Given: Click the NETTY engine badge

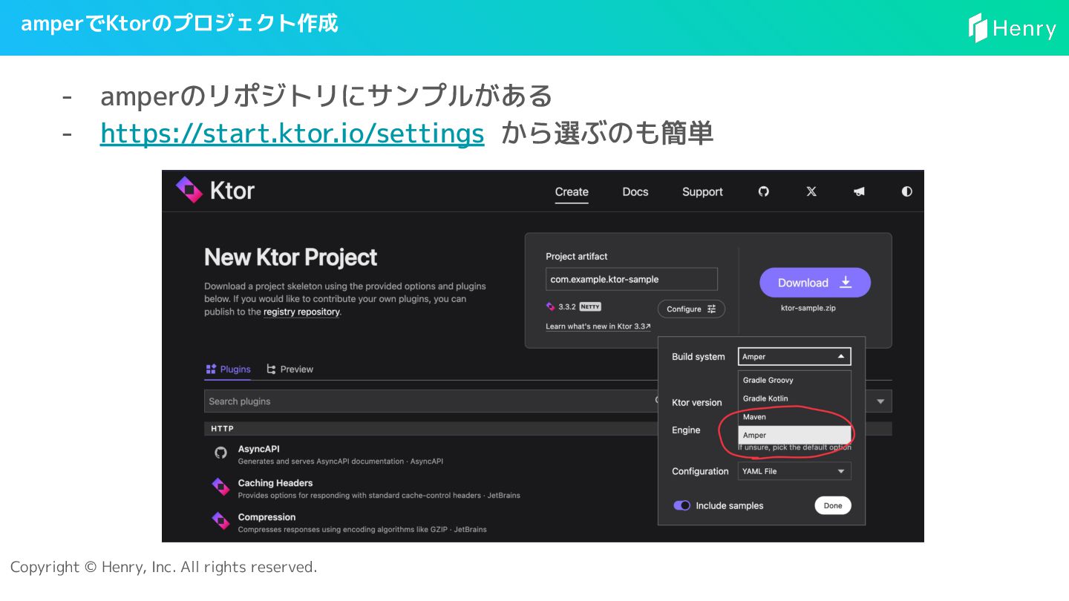Looking at the screenshot, I should pyautogui.click(x=590, y=306).
